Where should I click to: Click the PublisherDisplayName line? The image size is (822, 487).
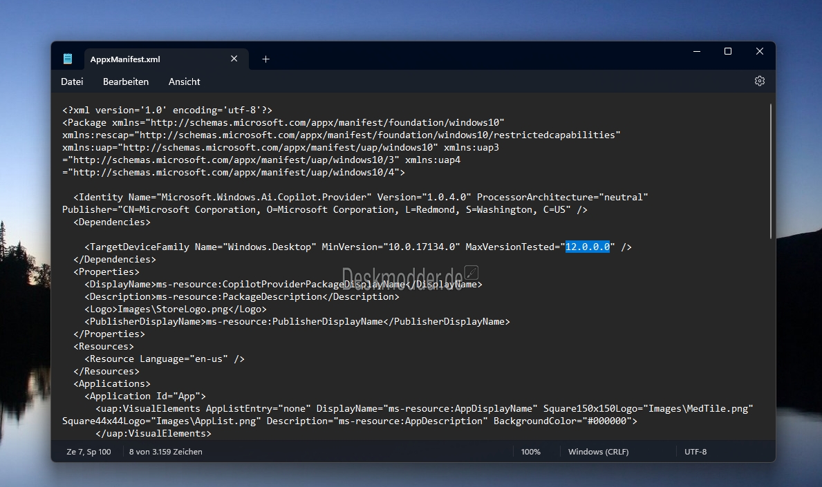(297, 321)
